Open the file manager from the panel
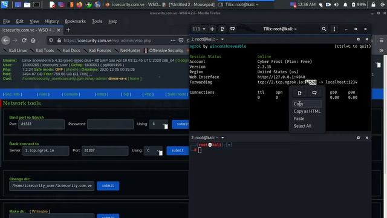The width and height of the screenshot is (387, 218). coord(27,4)
